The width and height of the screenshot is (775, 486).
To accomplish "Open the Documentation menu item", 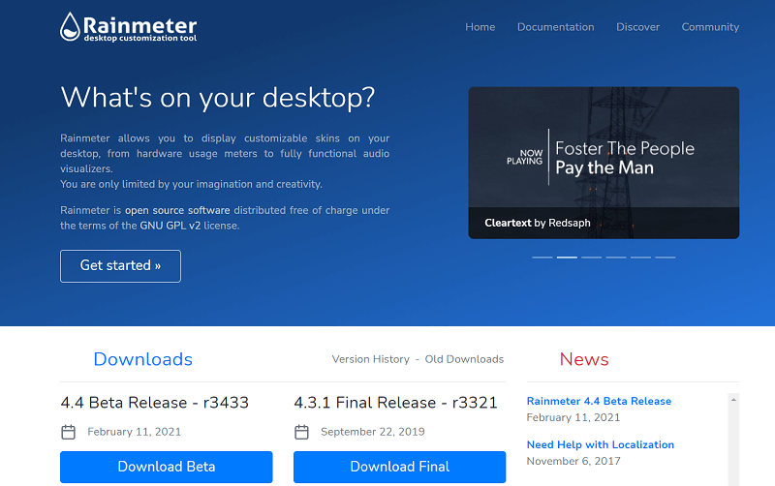I will pos(555,27).
